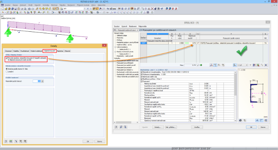This screenshot has height=150, width=278.
Task: Click the vertical scrollbar of the details table
Action: tap(235, 96)
